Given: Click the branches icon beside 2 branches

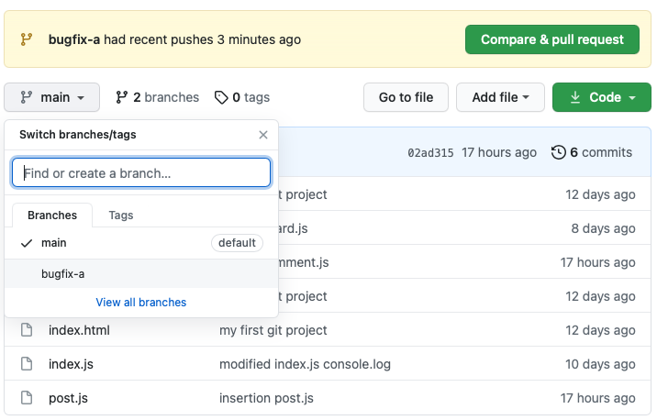Looking at the screenshot, I should (x=121, y=97).
